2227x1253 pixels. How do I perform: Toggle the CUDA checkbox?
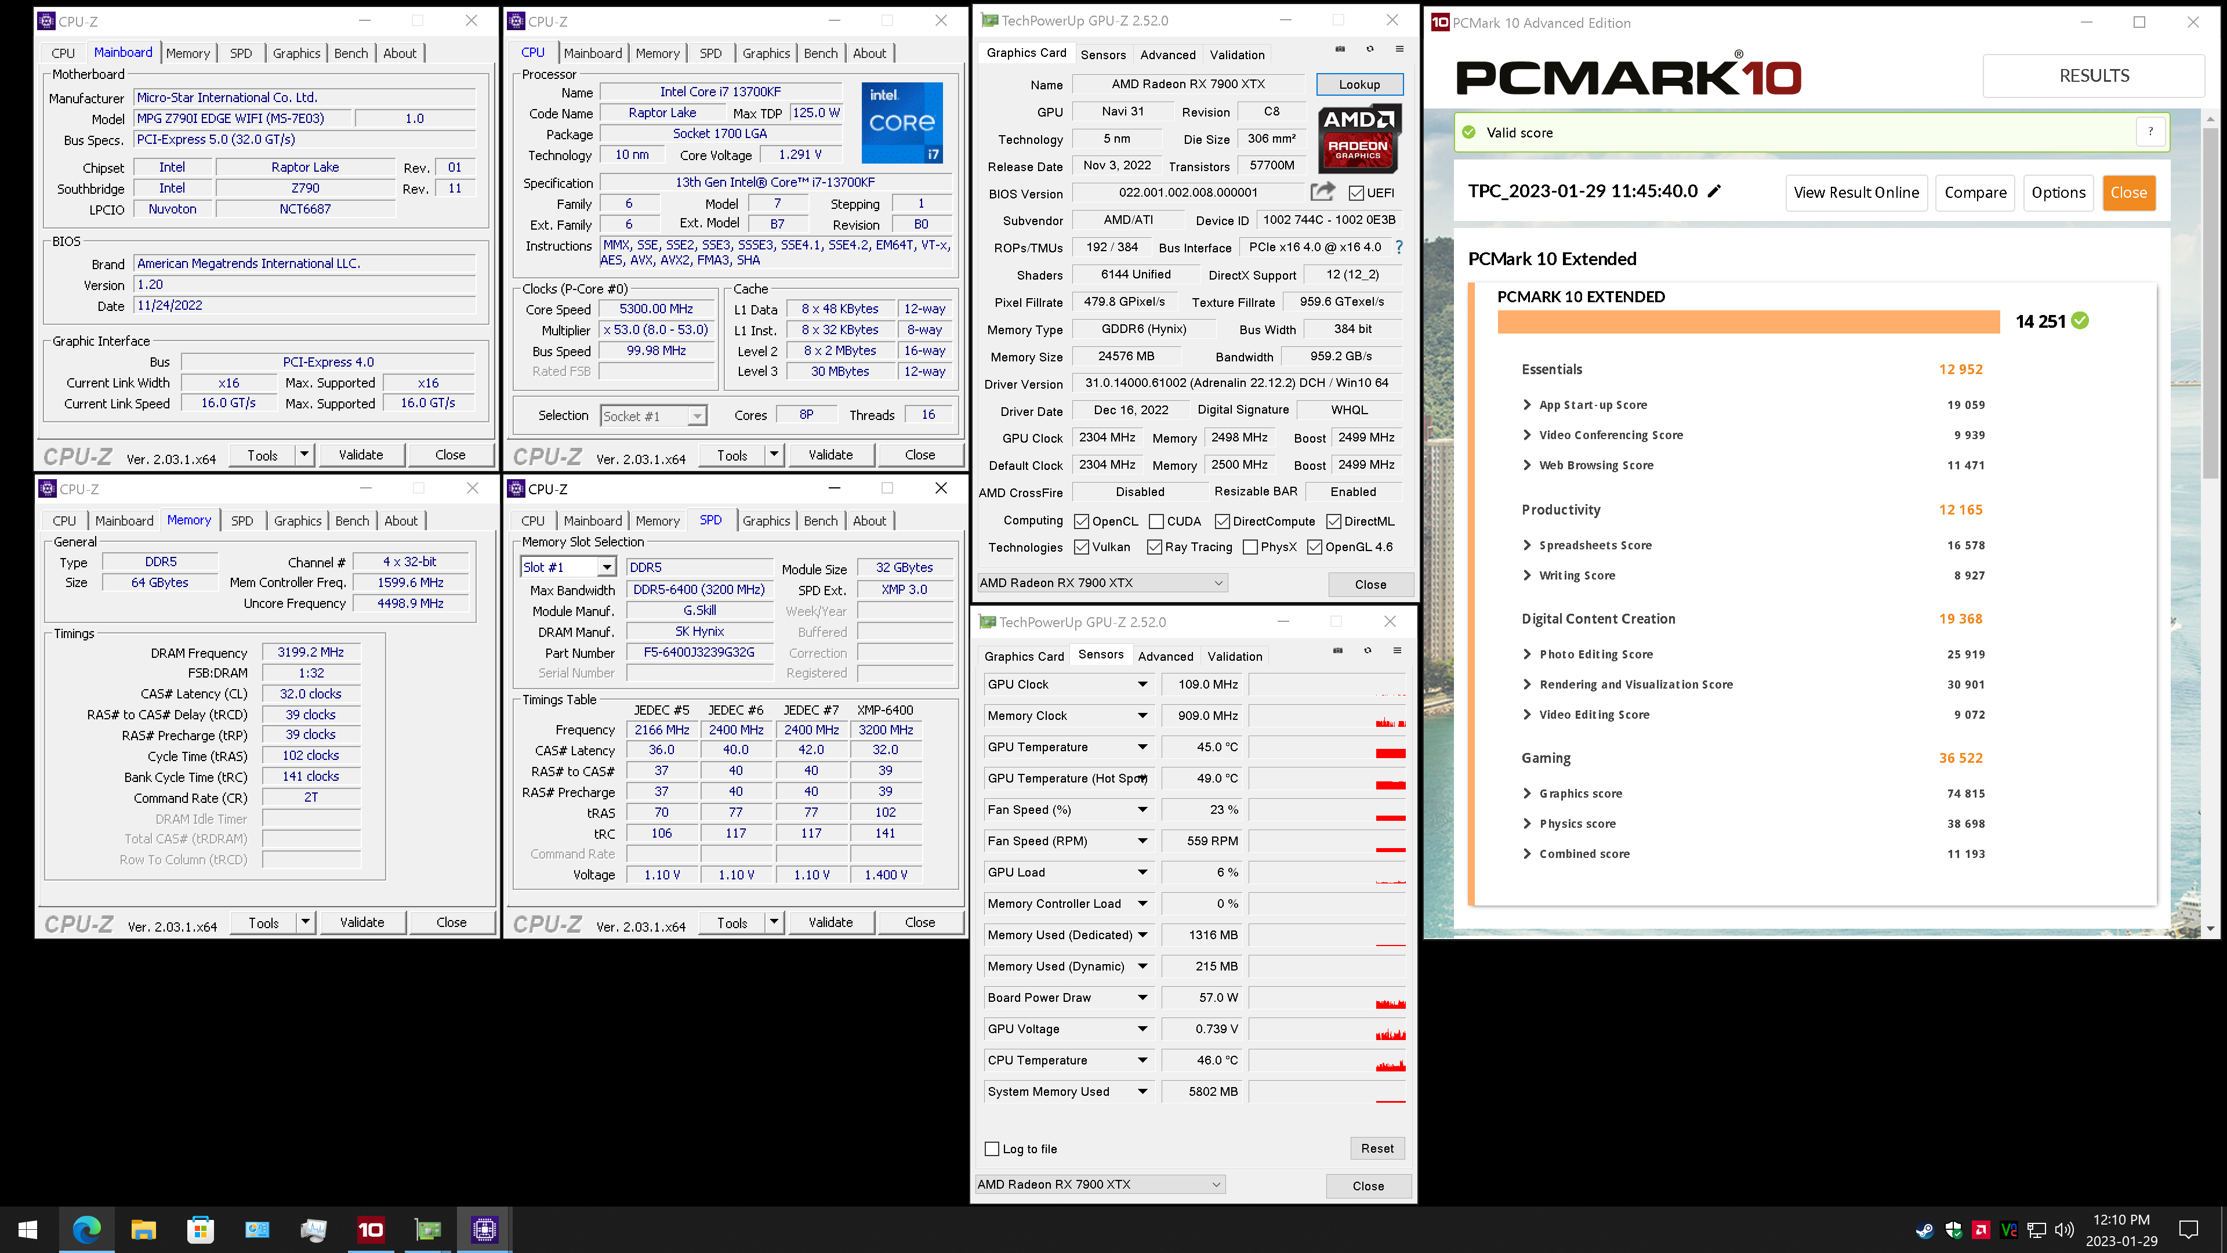click(x=1156, y=522)
